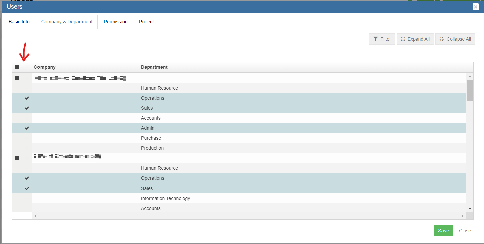The height and width of the screenshot is (244, 484).
Task: Click the Expand All icon
Action: 403,39
